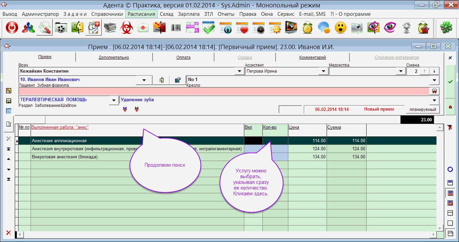Click the red power exit icon

pyautogui.click(x=12, y=28)
